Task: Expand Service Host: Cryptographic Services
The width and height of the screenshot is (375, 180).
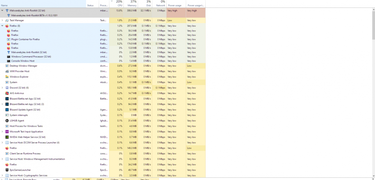Action: coord(2,175)
